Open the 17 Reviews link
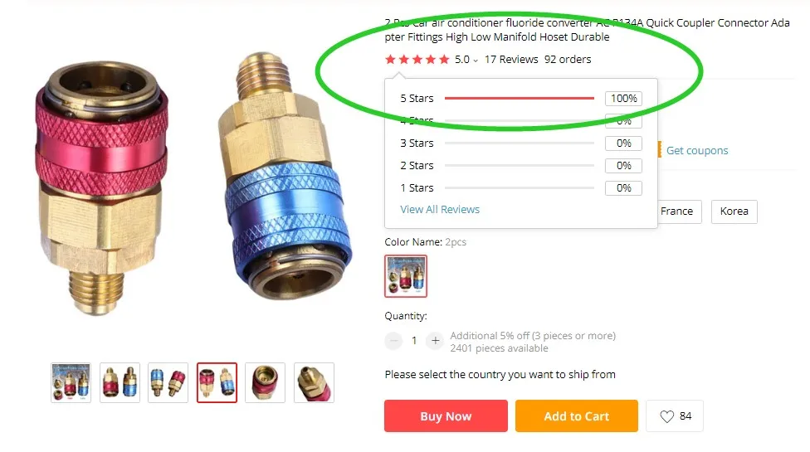The width and height of the screenshot is (810, 452). click(x=511, y=60)
